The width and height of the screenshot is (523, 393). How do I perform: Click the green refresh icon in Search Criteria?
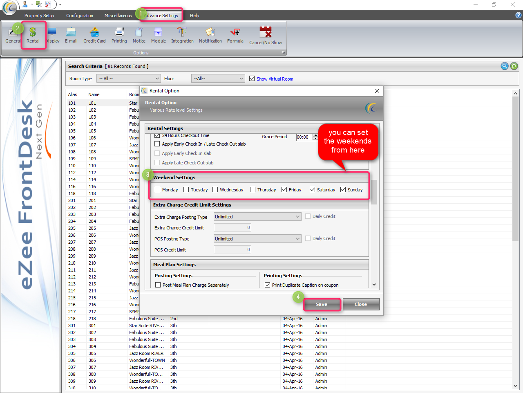point(514,66)
